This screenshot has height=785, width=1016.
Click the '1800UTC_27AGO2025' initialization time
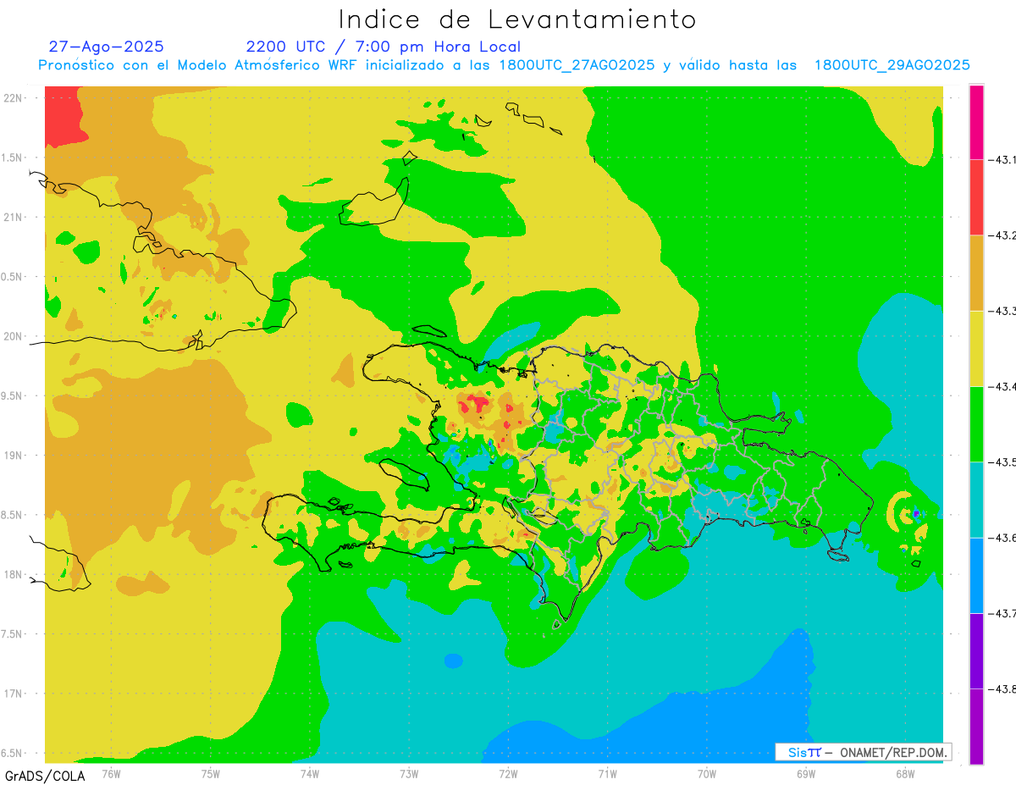[577, 65]
